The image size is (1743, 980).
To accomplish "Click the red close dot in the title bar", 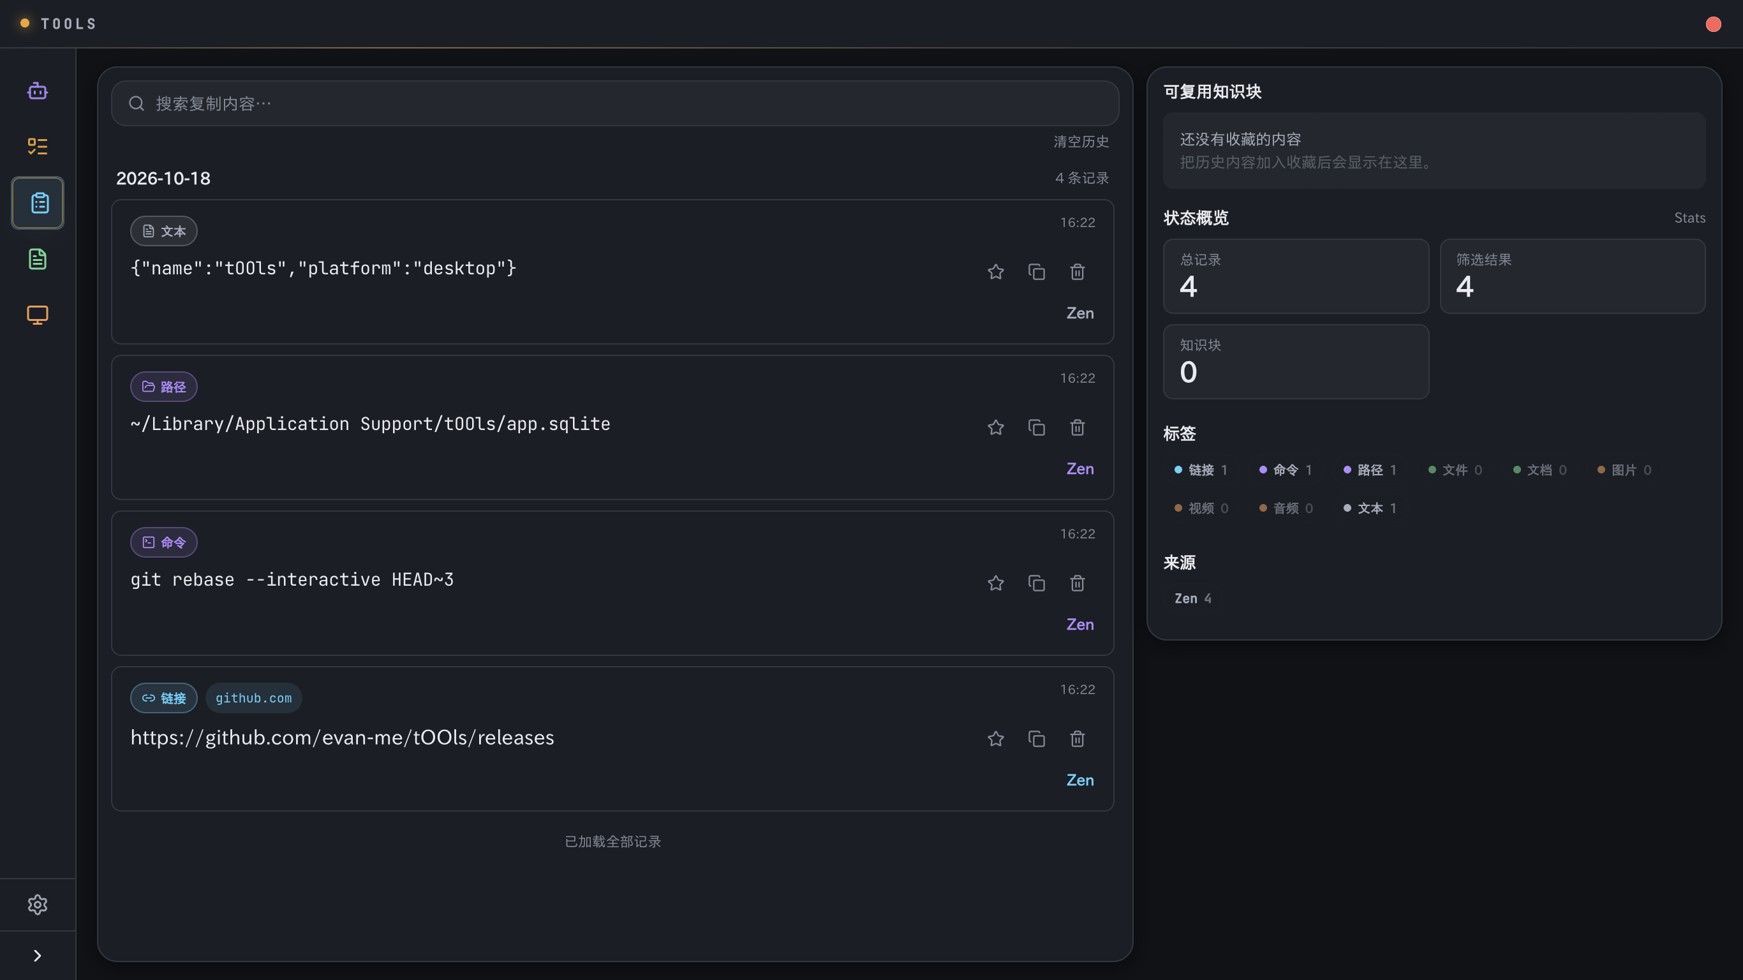I will coord(1713,24).
